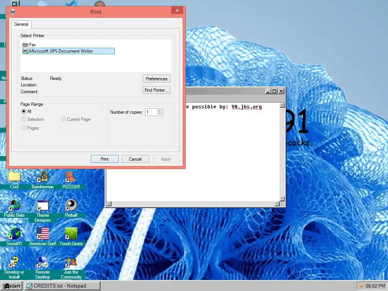Click the CREDITS.txt - Notepad taskbar button
The image size is (388, 291).
pyautogui.click(x=63, y=286)
